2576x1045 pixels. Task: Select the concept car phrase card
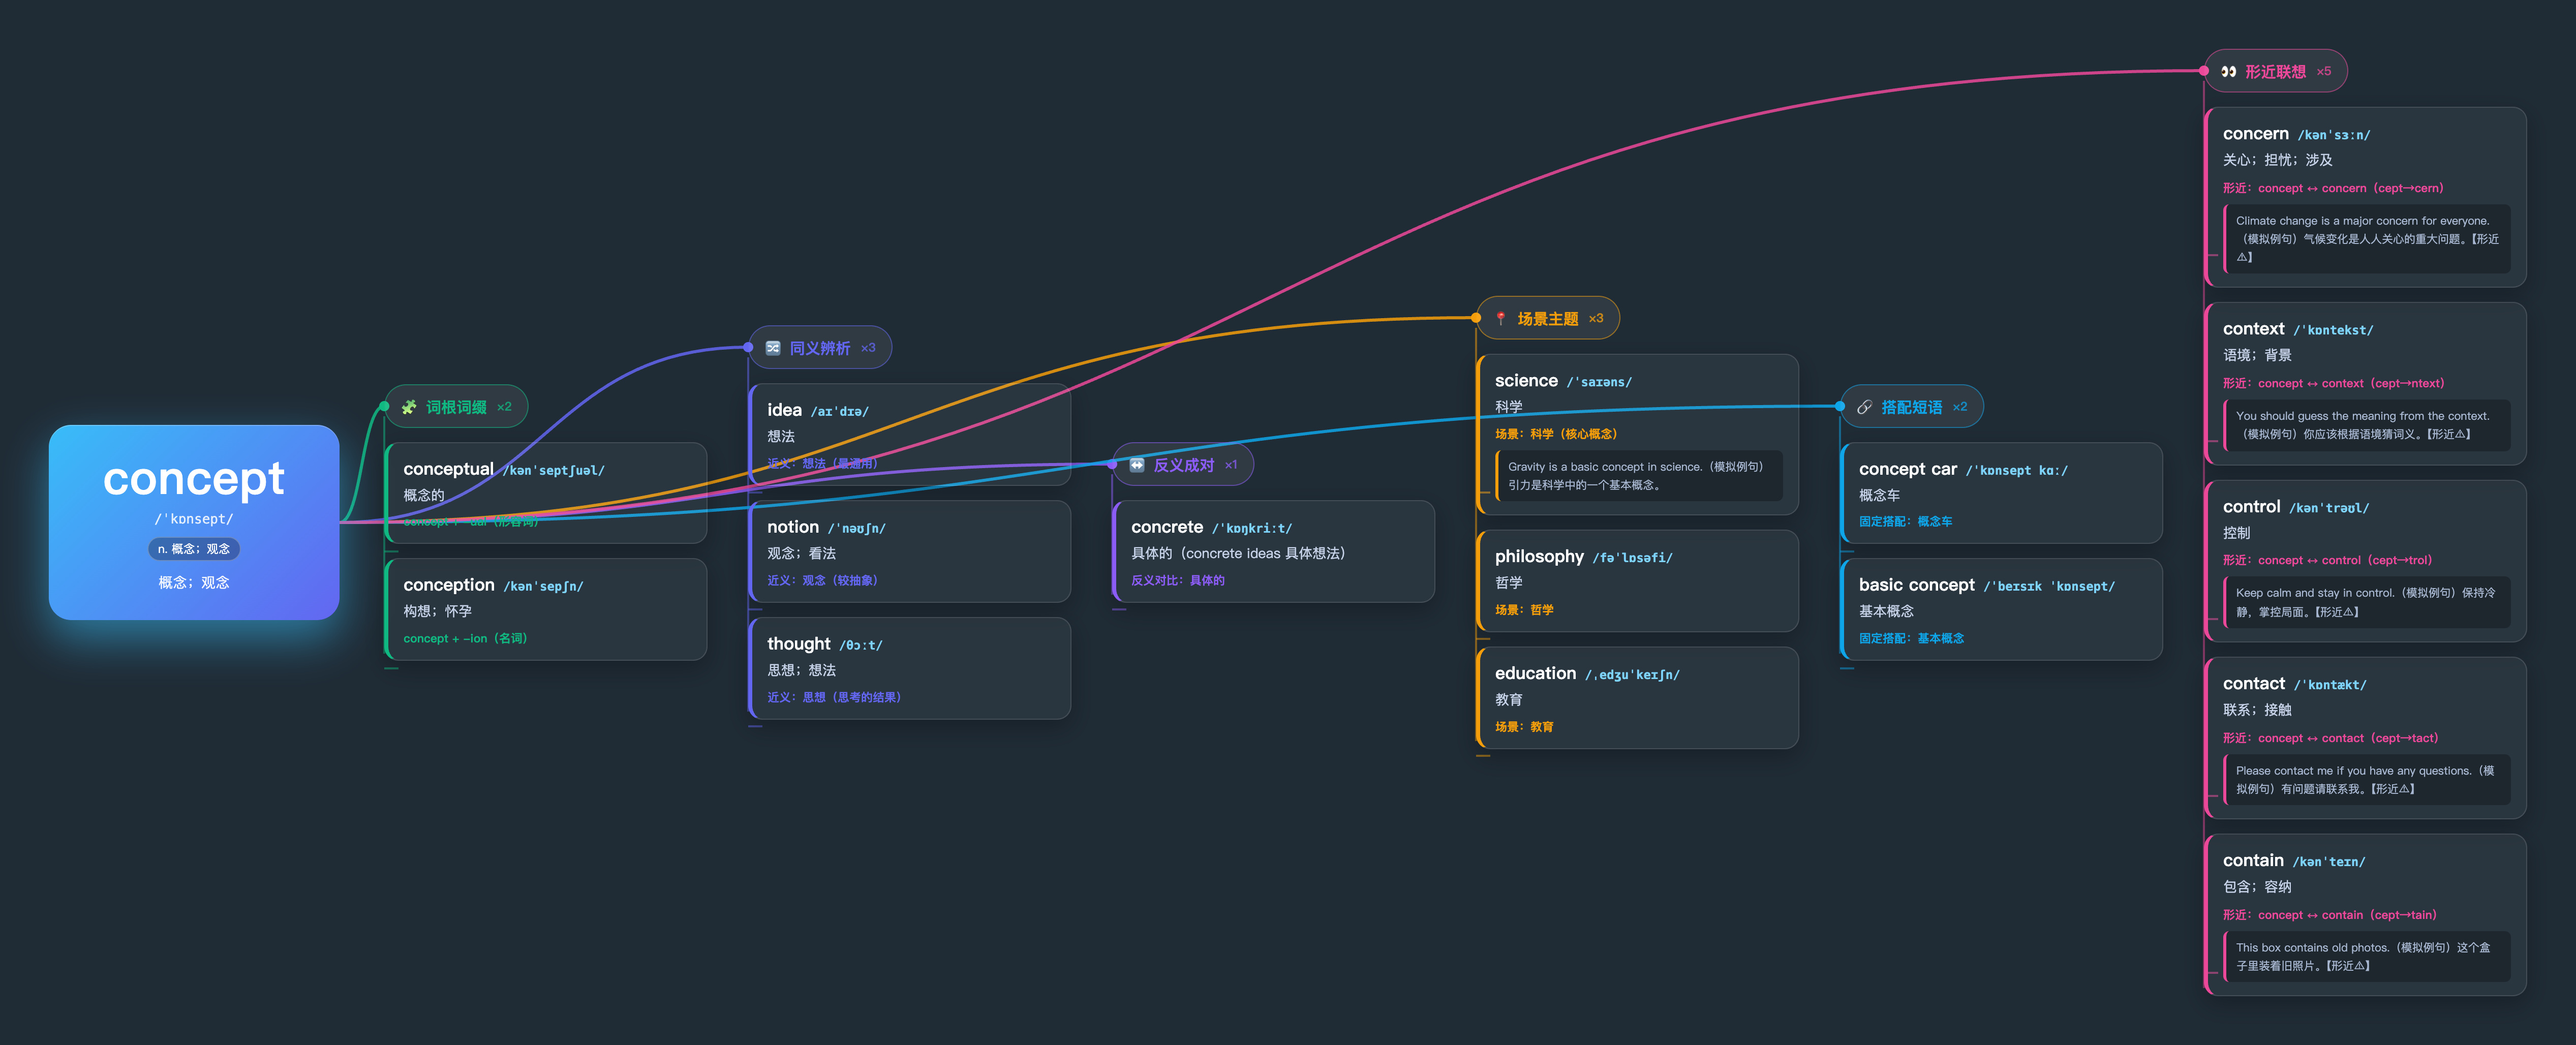pyautogui.click(x=2002, y=493)
